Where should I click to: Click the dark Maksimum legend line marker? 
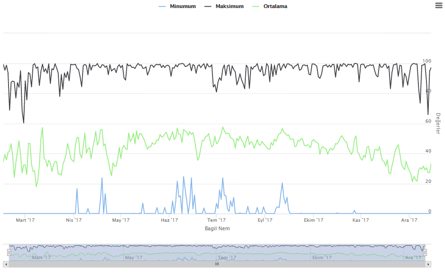pos(208,7)
